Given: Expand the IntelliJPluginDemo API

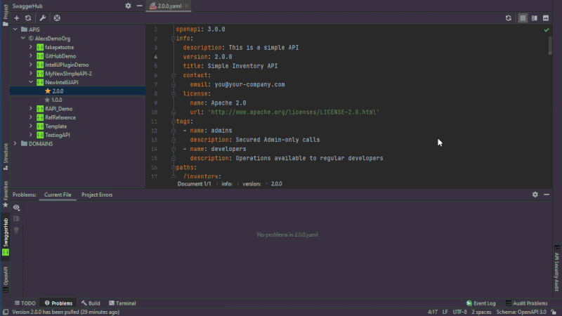Looking at the screenshot, I should 31,65.
